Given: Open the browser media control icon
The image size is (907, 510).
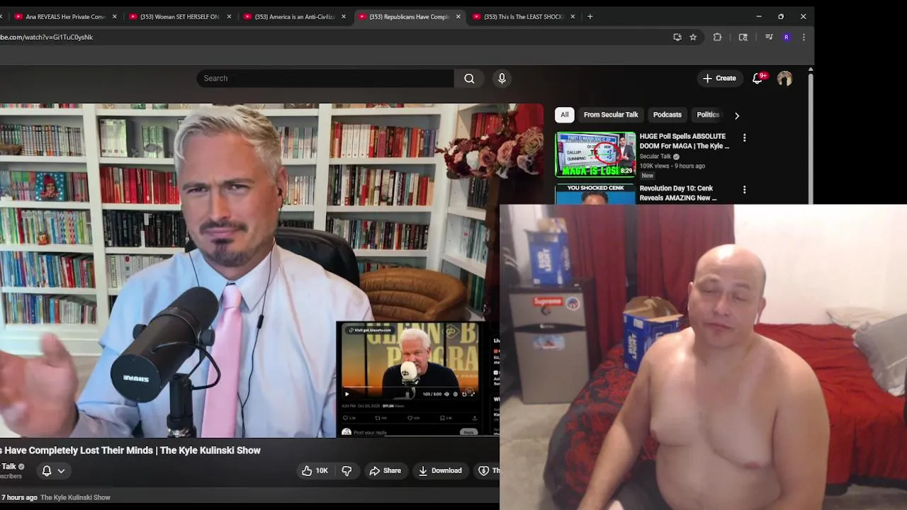Looking at the screenshot, I should pyautogui.click(x=769, y=37).
